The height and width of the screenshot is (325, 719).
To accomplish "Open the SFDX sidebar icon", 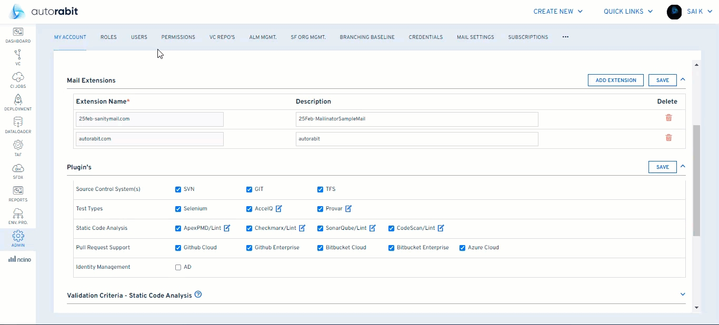I will pos(18,171).
